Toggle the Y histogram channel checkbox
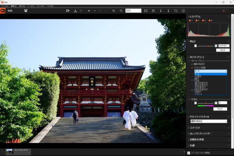Viewport: 234px width, 156px height. point(190,20)
